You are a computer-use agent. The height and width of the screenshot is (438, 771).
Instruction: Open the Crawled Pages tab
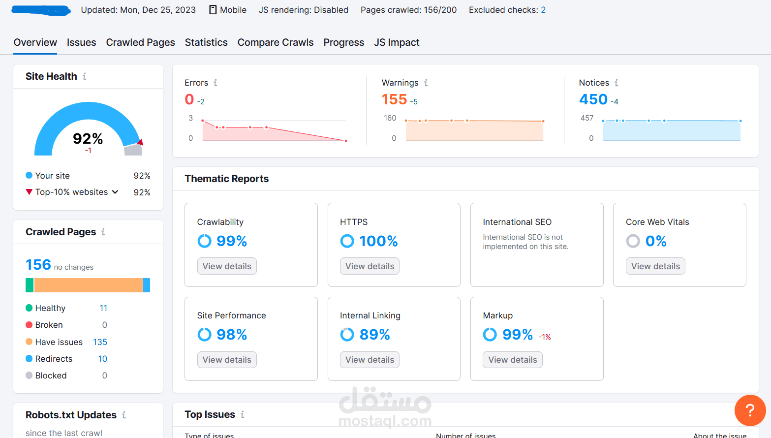point(140,42)
